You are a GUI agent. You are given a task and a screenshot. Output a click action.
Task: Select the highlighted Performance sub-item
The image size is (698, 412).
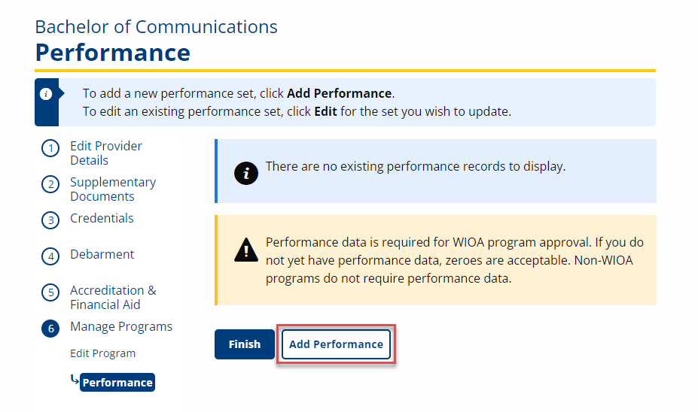(x=117, y=383)
